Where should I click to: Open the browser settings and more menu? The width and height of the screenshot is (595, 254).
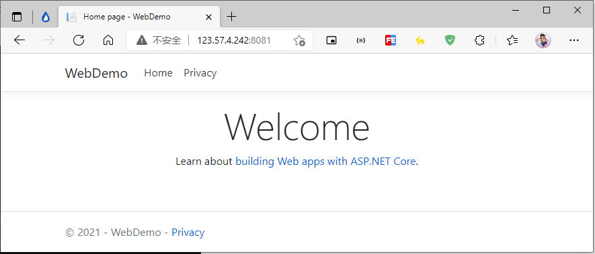tap(574, 40)
